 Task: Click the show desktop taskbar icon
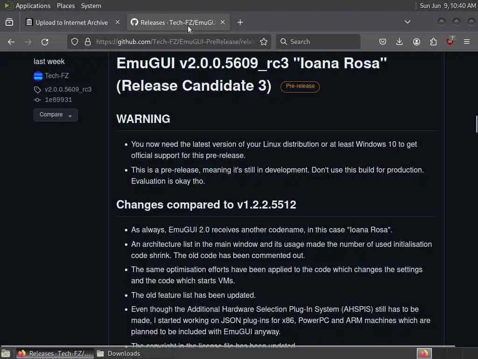[x=6, y=353]
